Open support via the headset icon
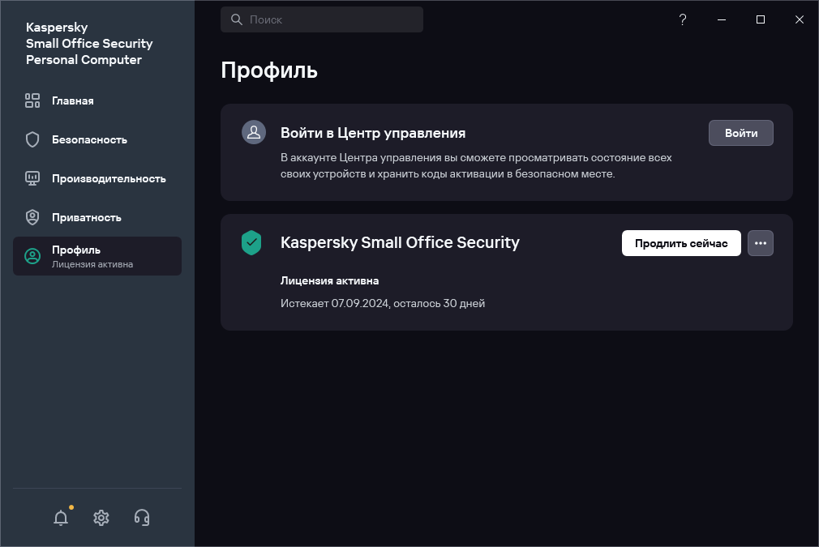Image resolution: width=819 pixels, height=547 pixels. point(142,518)
